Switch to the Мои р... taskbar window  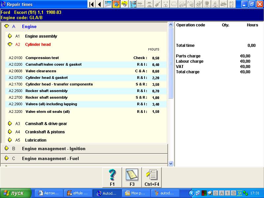[136, 193]
